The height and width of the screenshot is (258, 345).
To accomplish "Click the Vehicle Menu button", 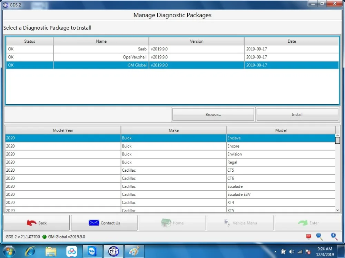I will coord(240,223).
